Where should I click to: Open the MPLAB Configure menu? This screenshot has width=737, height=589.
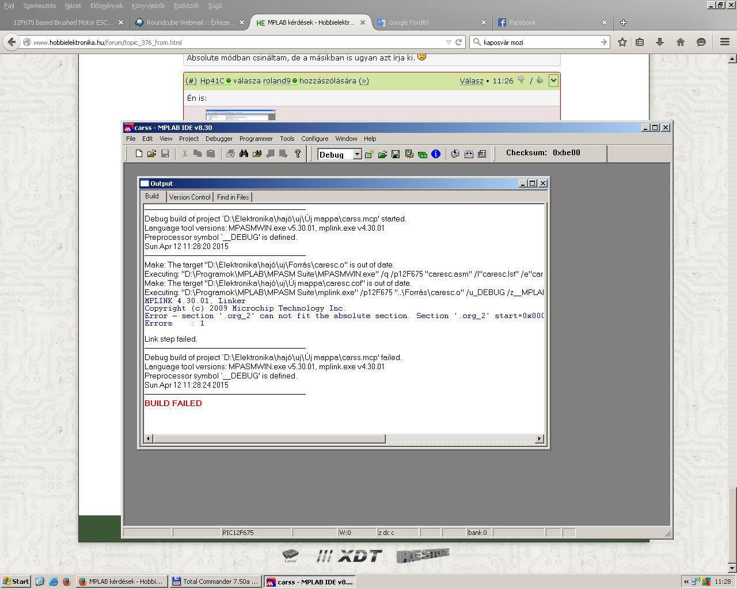(315, 139)
